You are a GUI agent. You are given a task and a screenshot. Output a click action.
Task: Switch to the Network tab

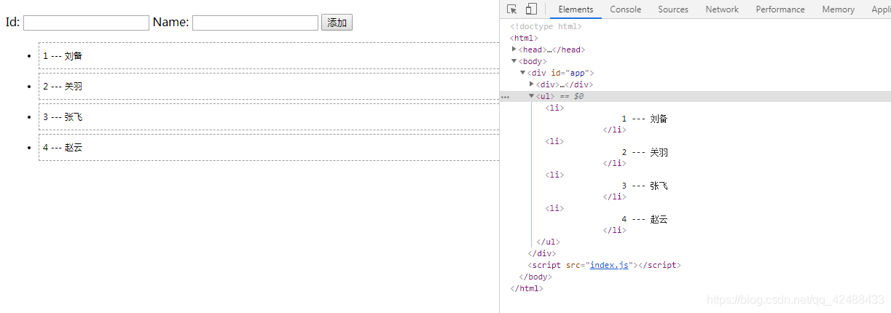(722, 9)
